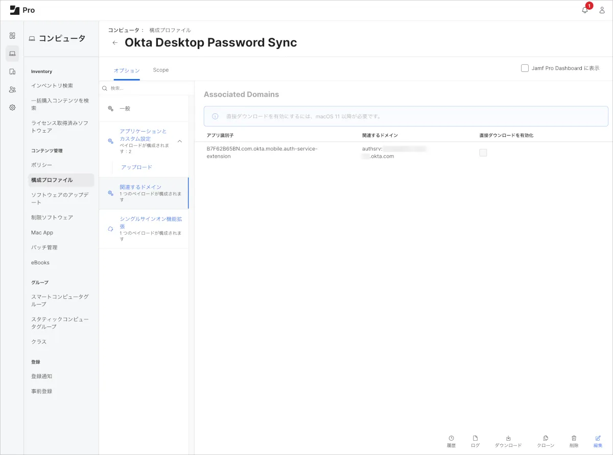Open the notifications bell icon
This screenshot has width=613, height=455.
click(x=585, y=10)
